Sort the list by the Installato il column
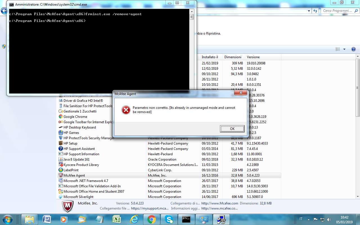Viewport: 360px width, 225px height. (x=210, y=57)
